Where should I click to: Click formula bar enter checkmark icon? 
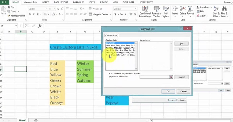pyautogui.click(x=33, y=26)
